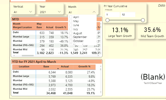Click YTD growth value -4.9% for Mumbai
166x100 pixels.
pyautogui.click(x=91, y=81)
